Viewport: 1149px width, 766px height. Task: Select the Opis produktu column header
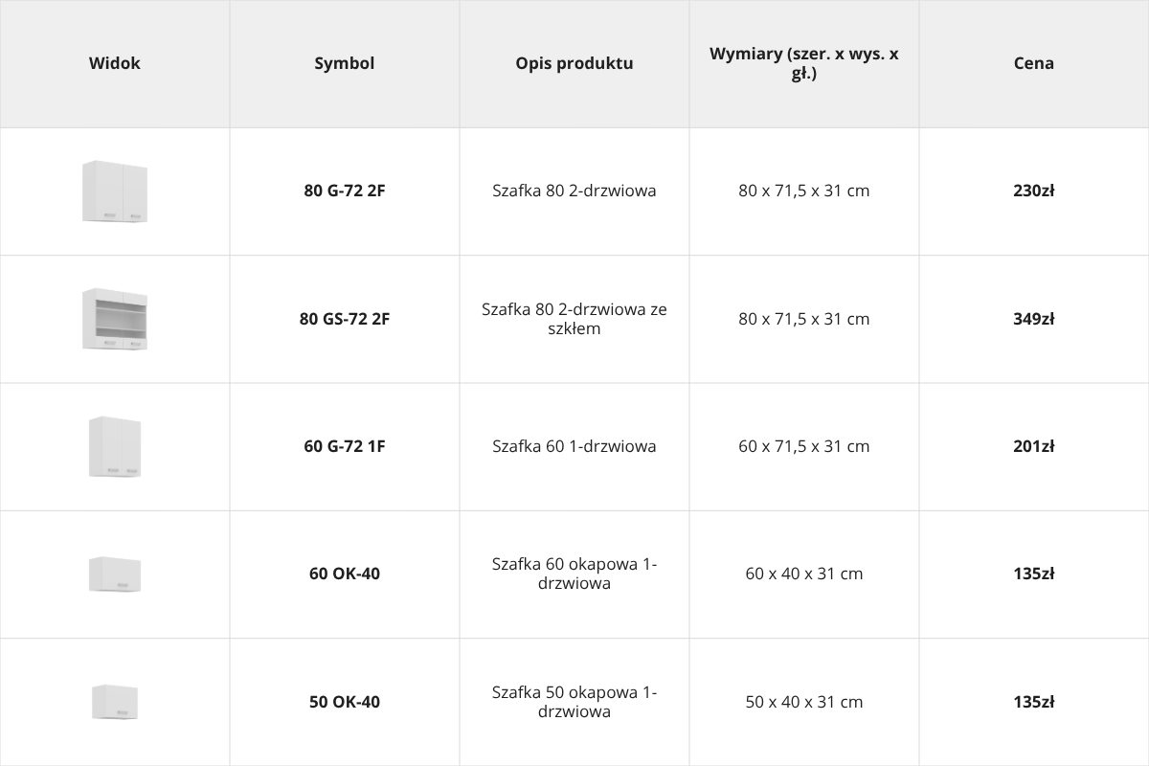click(x=574, y=63)
